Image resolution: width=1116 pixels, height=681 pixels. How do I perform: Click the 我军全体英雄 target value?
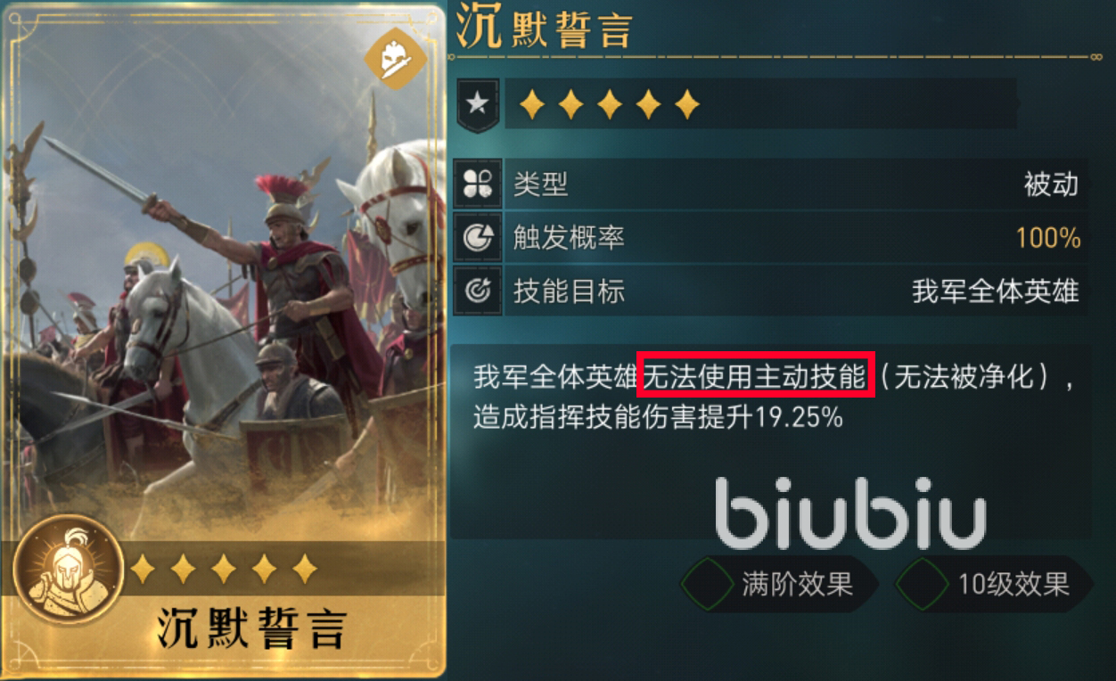click(x=996, y=291)
